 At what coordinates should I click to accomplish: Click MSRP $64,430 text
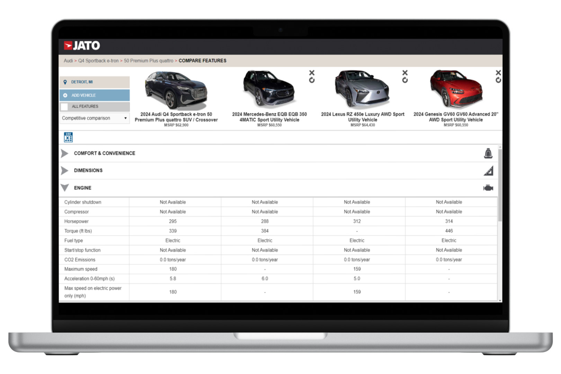pyautogui.click(x=363, y=125)
